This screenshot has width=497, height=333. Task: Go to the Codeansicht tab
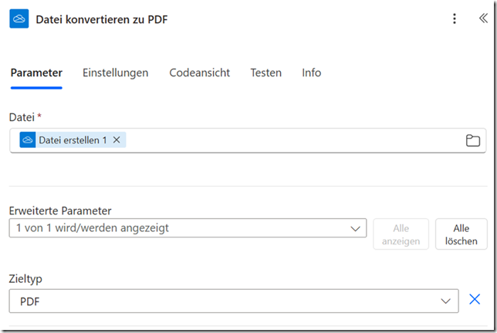click(x=199, y=73)
